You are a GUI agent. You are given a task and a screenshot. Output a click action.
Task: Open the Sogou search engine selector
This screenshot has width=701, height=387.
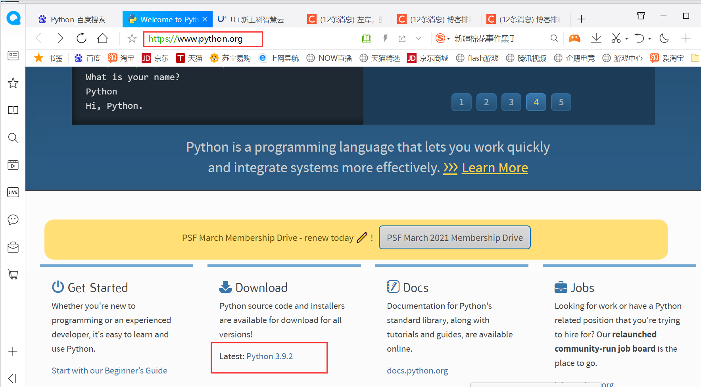tap(442, 38)
